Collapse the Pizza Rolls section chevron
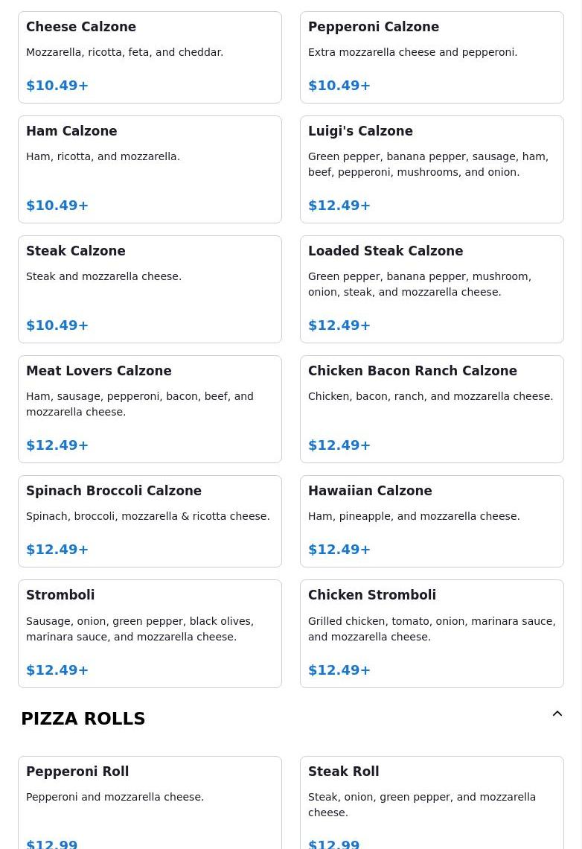Viewport: 582px width, 849px height. 557,713
